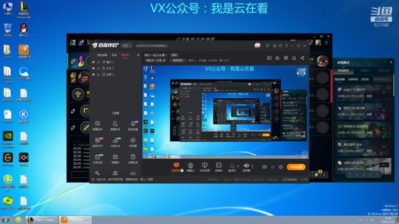
Task: Click the unlock padlock icon in room bar
Action: click(x=277, y=58)
